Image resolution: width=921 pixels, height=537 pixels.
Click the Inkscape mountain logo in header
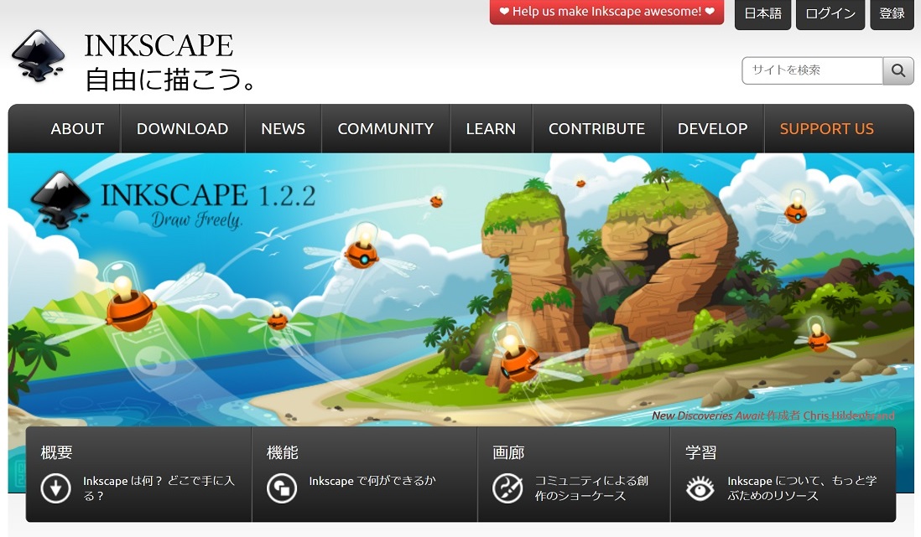[x=39, y=56]
